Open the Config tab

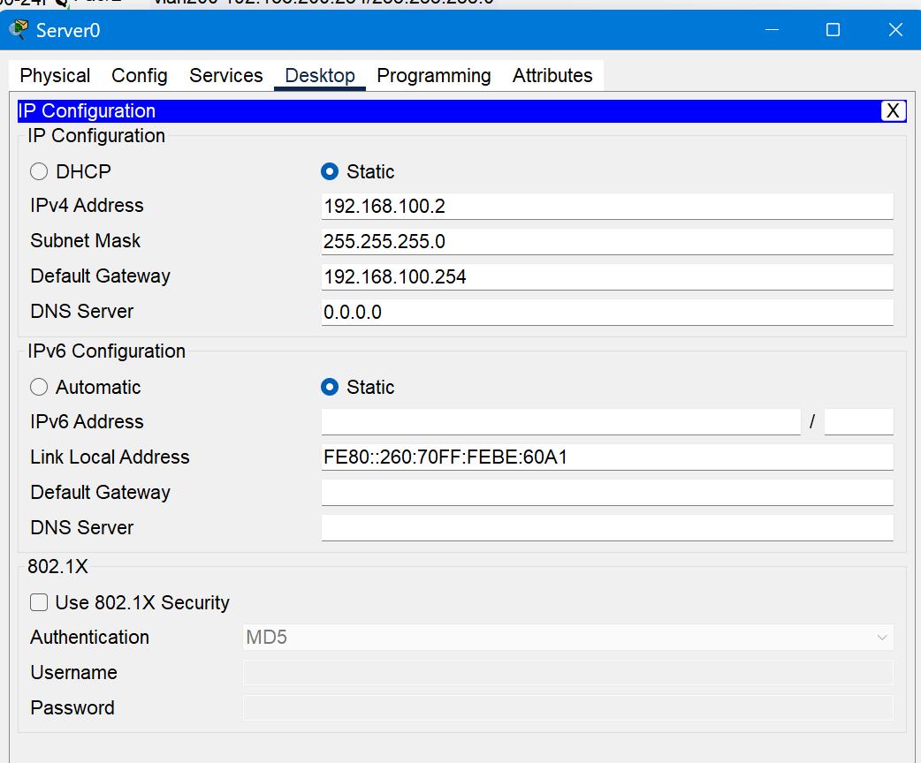click(x=139, y=75)
